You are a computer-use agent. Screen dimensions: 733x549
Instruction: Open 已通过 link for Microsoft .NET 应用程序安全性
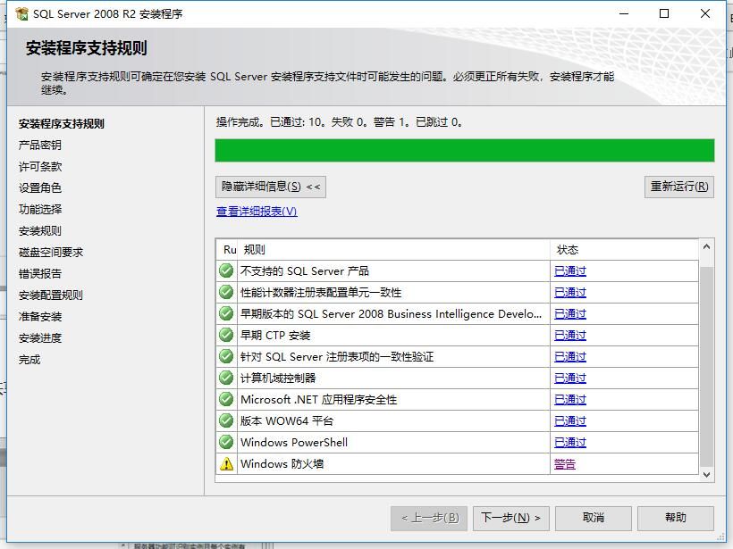[x=569, y=400]
